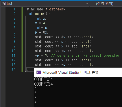Click the 'int x;' declaration

click(x=41, y=19)
